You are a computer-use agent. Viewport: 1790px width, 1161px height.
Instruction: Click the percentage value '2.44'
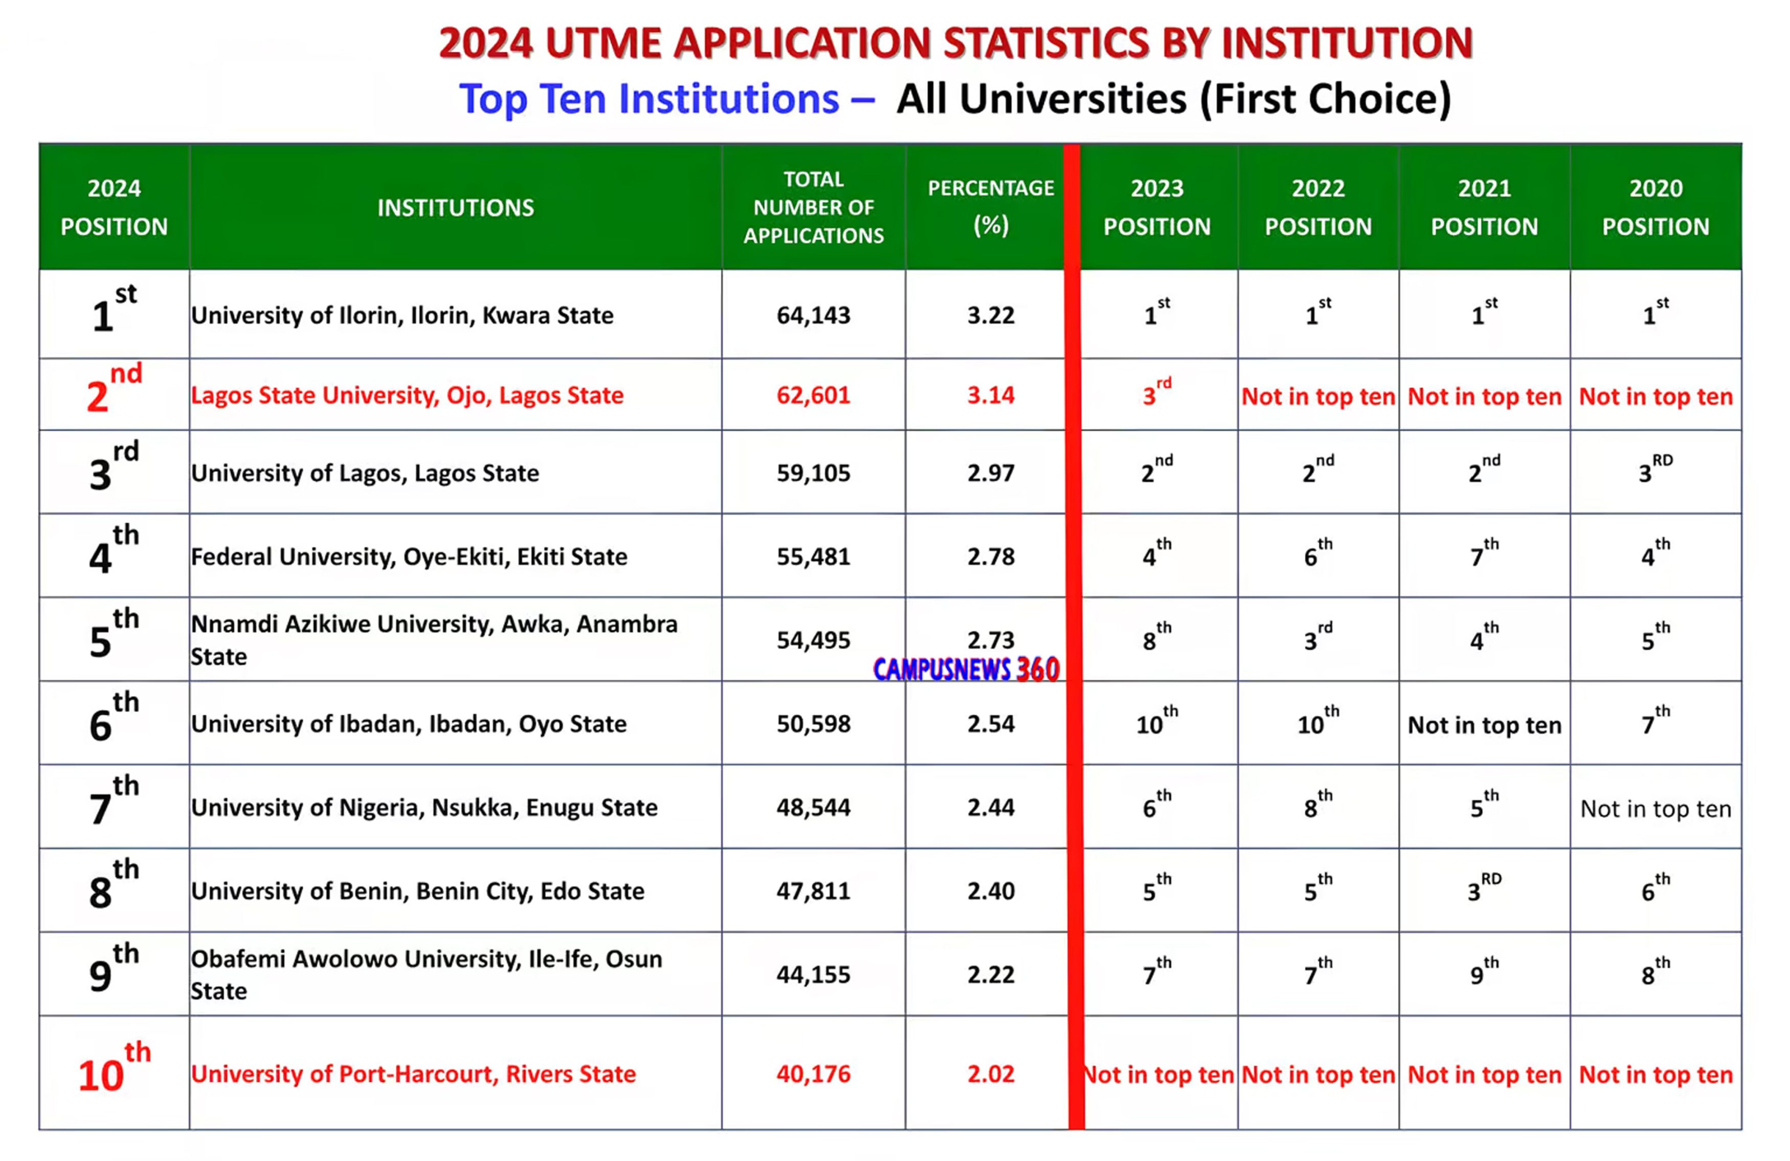[x=991, y=808]
